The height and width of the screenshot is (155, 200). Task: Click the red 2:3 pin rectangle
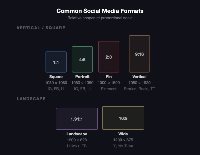click(x=109, y=57)
